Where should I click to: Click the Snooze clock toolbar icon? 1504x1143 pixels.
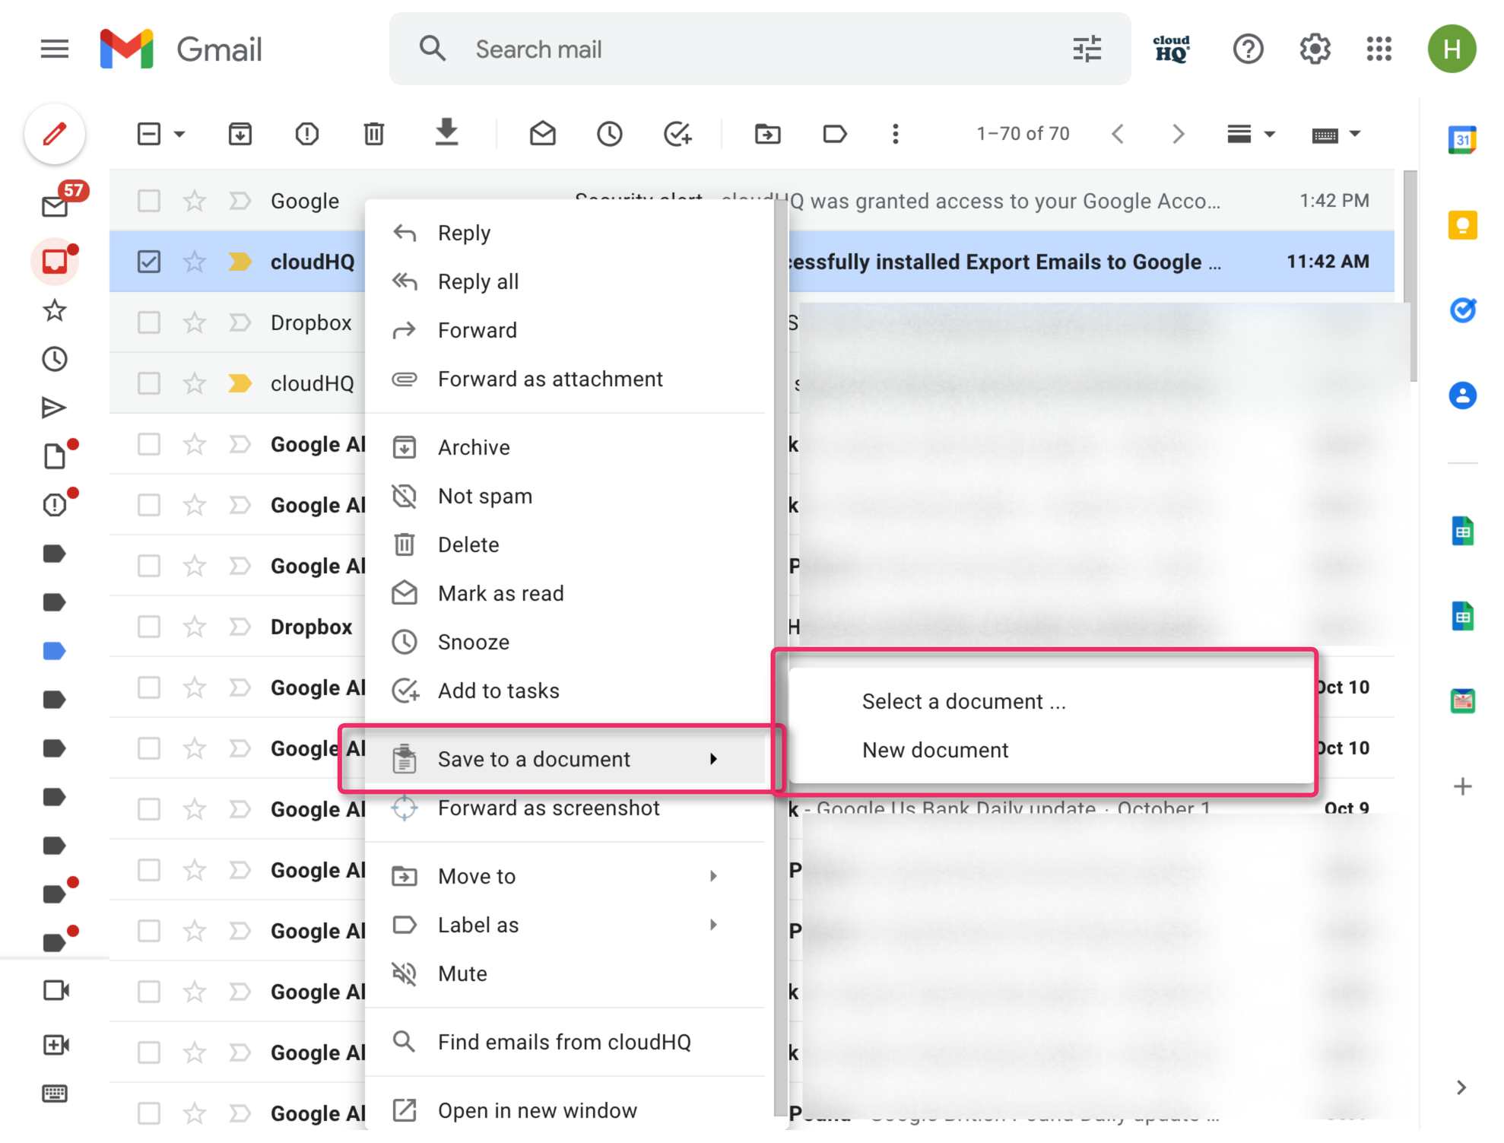pos(610,135)
